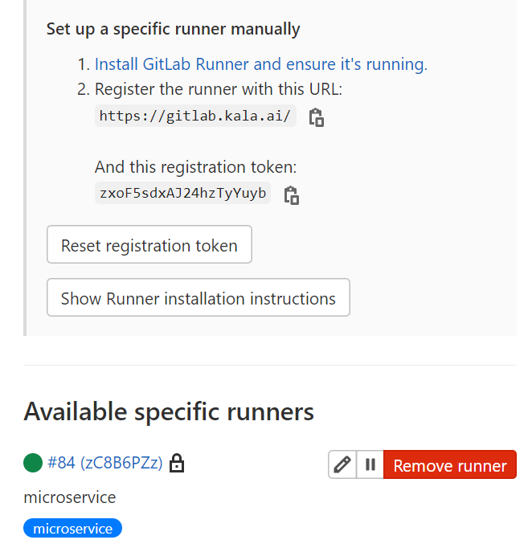Click the divider above Available specific runners

270,365
